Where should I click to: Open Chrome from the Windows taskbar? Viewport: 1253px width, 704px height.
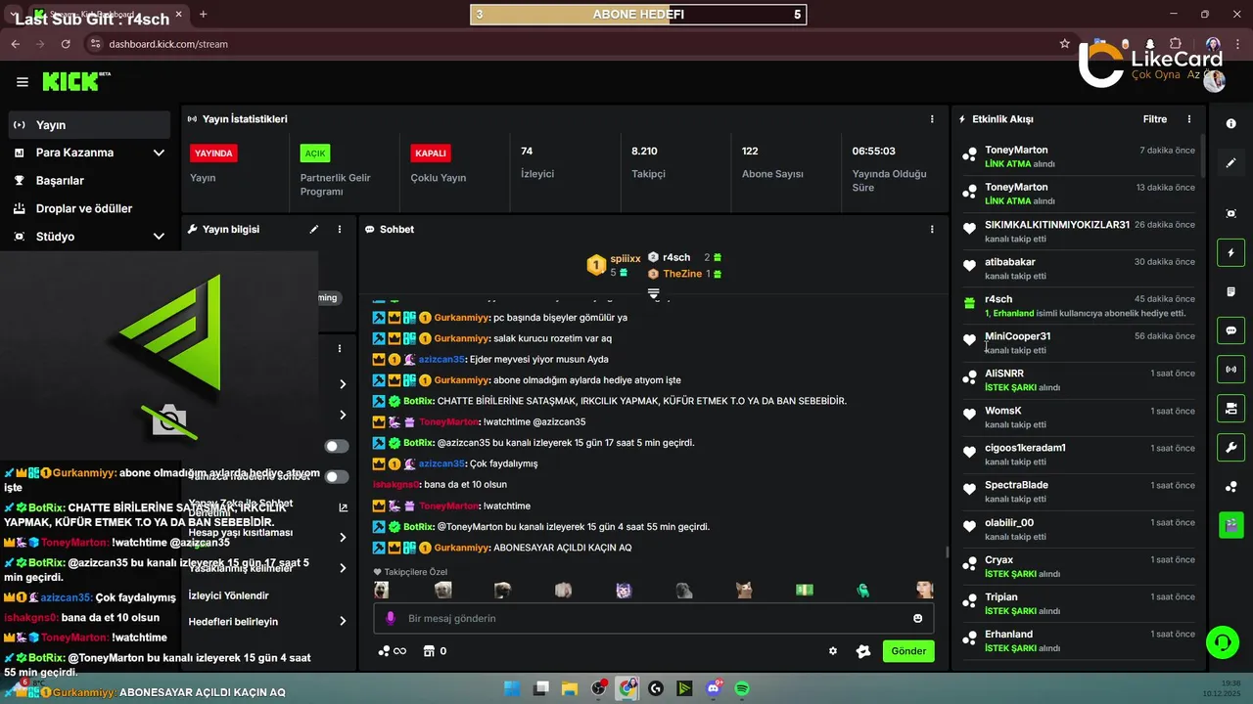coord(627,688)
